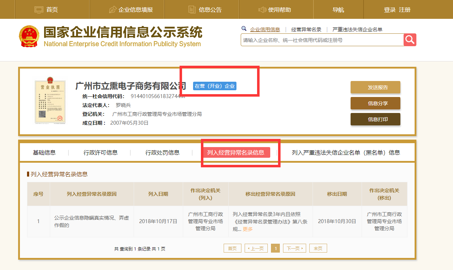Click 下一页 pagination control
453x270 pixels.
[x=294, y=248]
